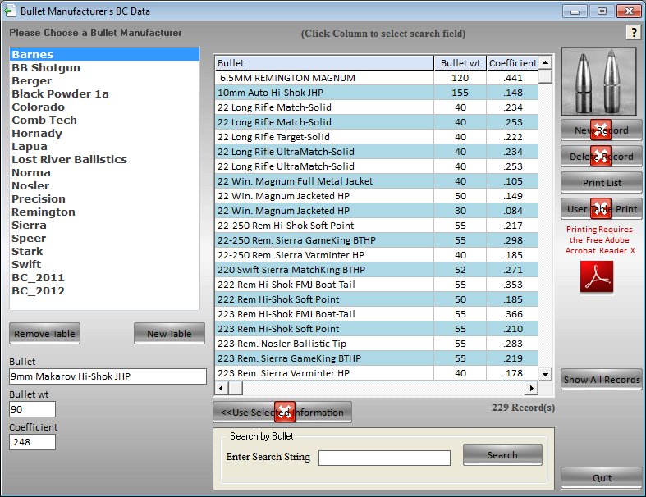The height and width of the screenshot is (497, 646).
Task: Select Nosler manufacturer
Action: tap(104, 185)
